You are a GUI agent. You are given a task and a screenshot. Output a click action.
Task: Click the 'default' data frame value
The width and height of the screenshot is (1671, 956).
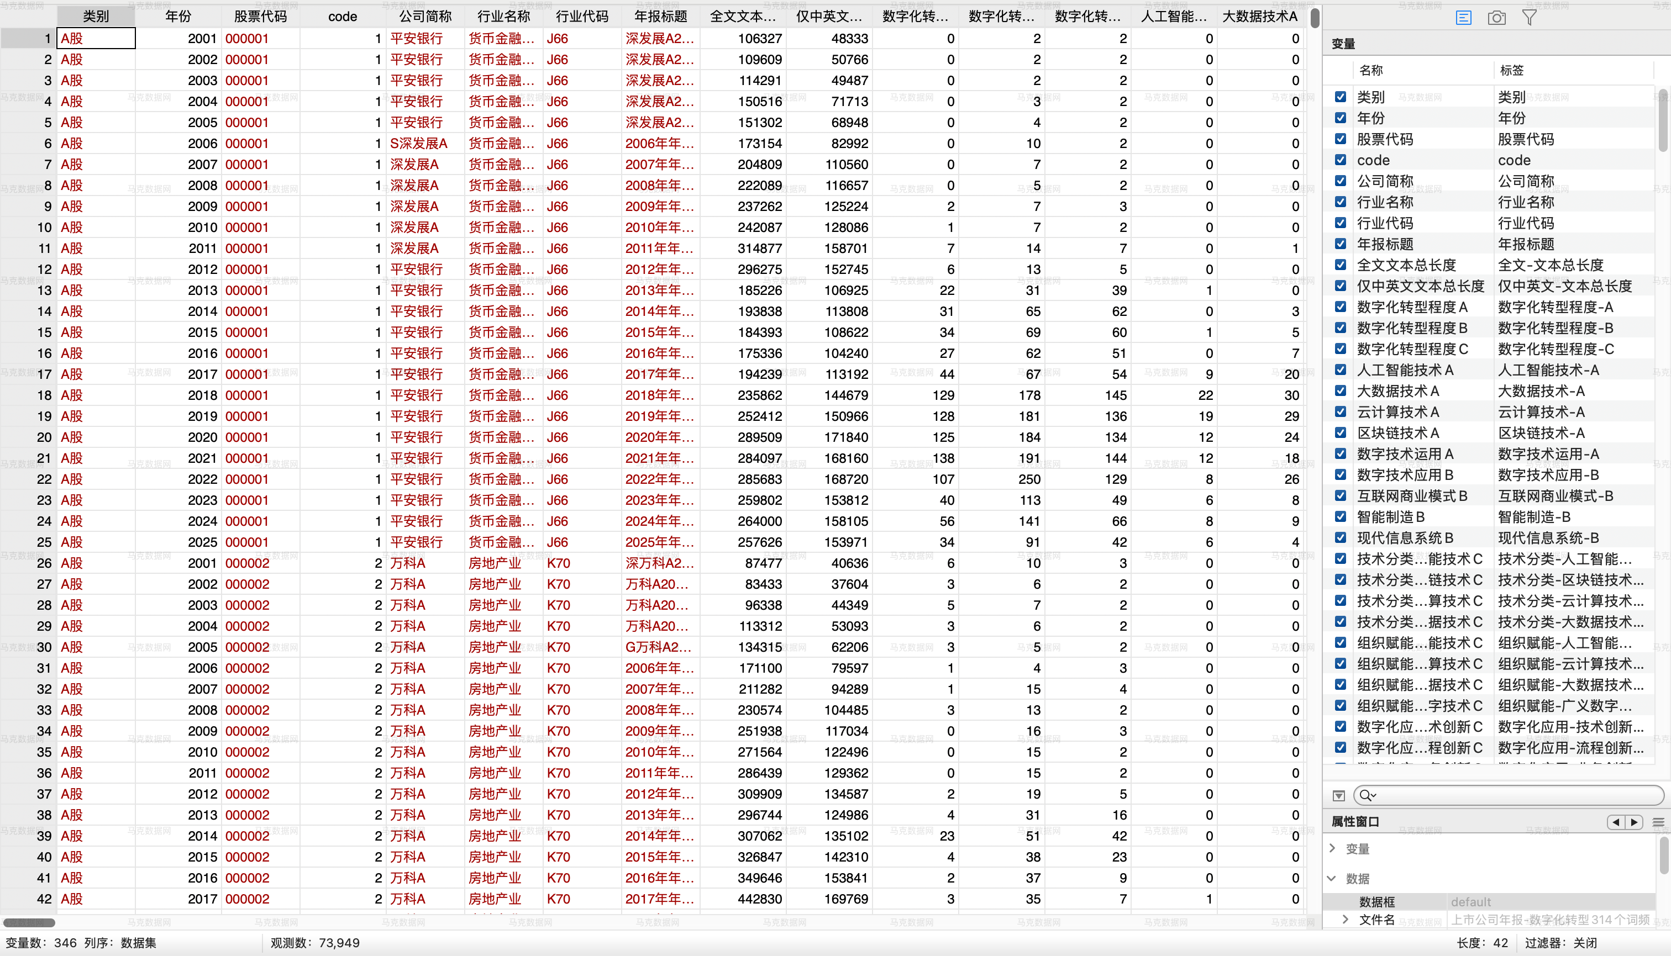click(1470, 901)
